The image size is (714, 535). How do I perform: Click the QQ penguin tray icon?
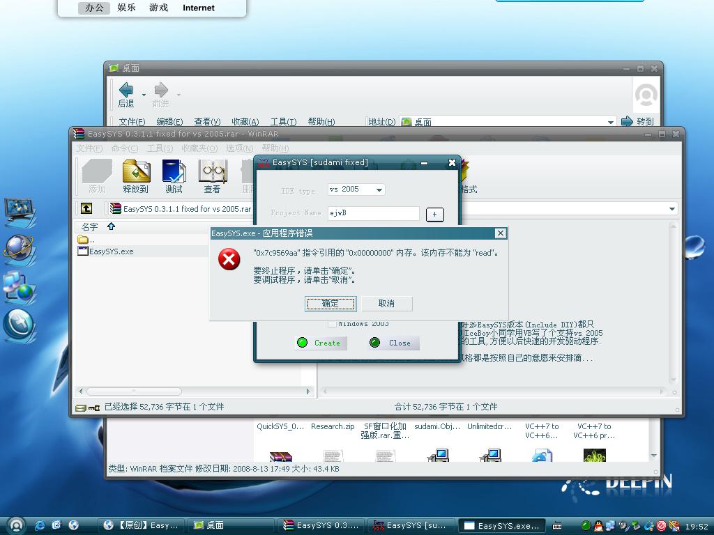pos(598,526)
